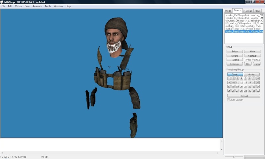Screen dimensions: 265x159
Task: Switch to the Model tab
Action: (x=228, y=11)
